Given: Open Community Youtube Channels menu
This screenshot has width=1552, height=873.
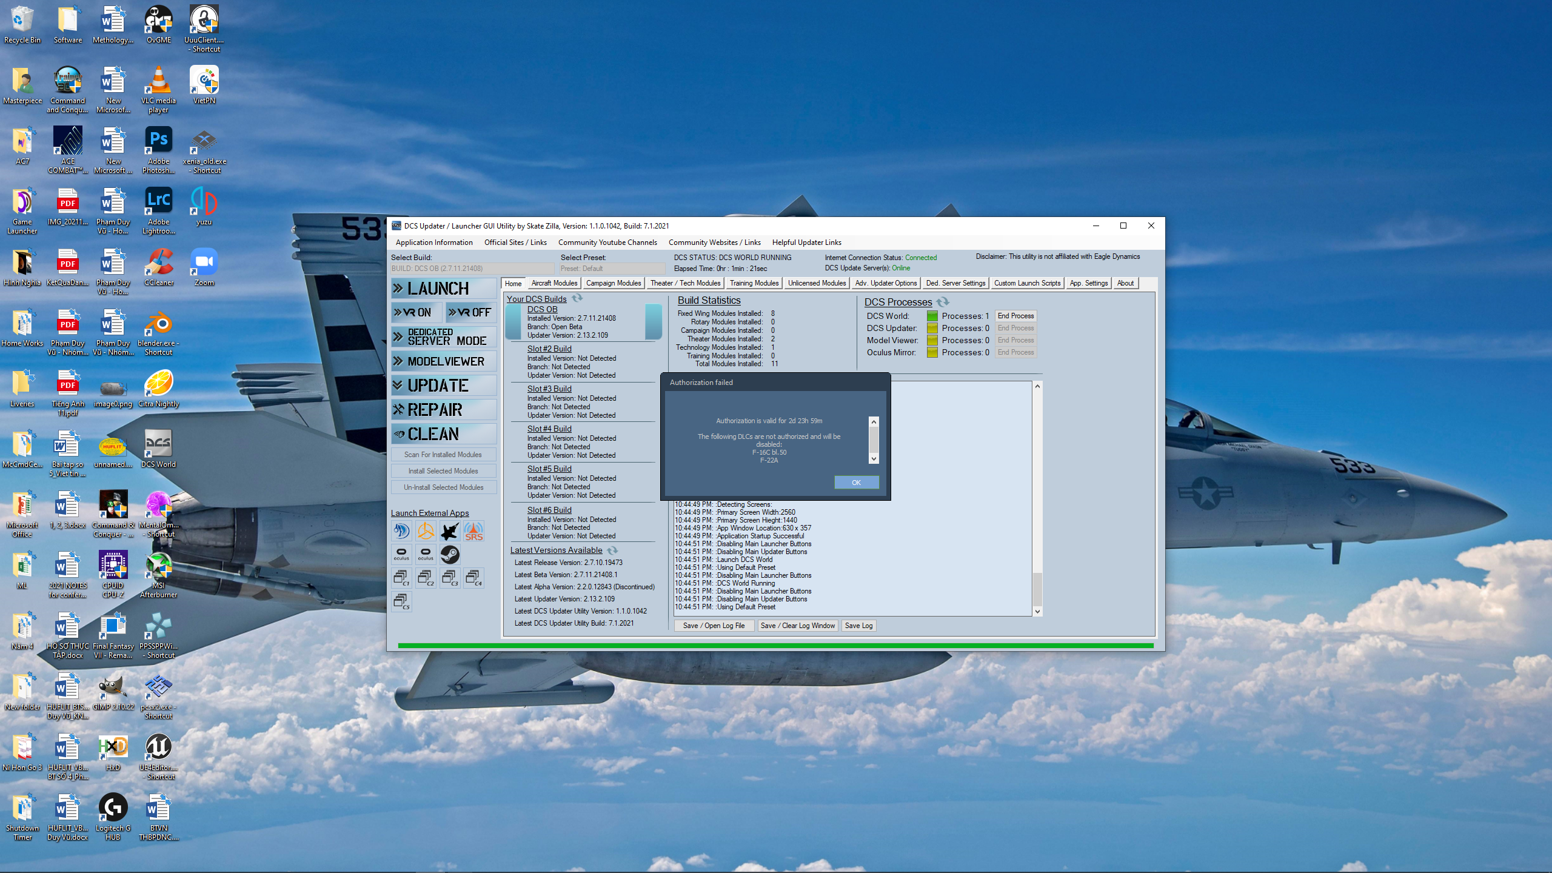Looking at the screenshot, I should 607,242.
